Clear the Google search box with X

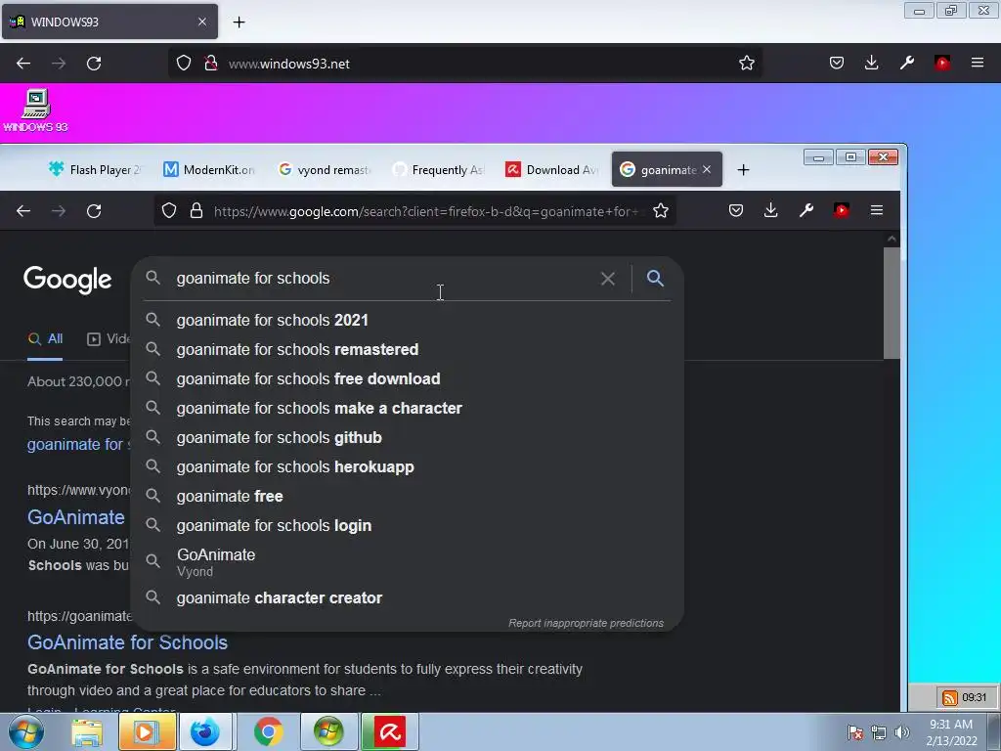(x=608, y=279)
